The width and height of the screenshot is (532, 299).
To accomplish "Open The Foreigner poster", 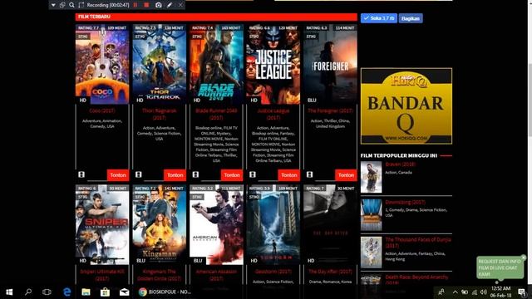I will [x=330, y=65].
